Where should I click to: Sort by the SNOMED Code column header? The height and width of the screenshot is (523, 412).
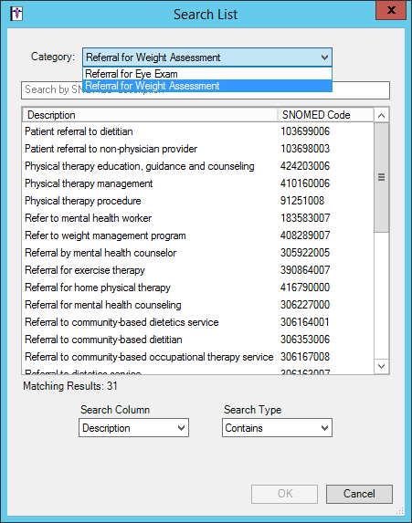pos(325,115)
